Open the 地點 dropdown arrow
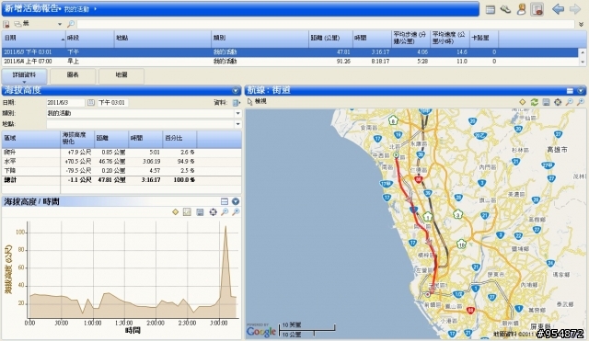The height and width of the screenshot is (341, 589). coord(237,124)
